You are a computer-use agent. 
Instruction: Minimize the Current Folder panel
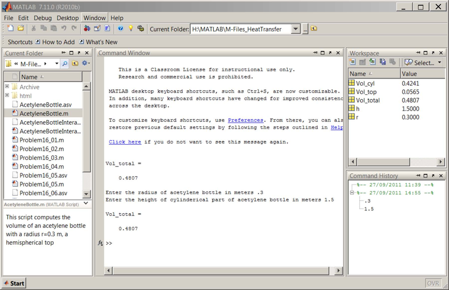point(63,53)
